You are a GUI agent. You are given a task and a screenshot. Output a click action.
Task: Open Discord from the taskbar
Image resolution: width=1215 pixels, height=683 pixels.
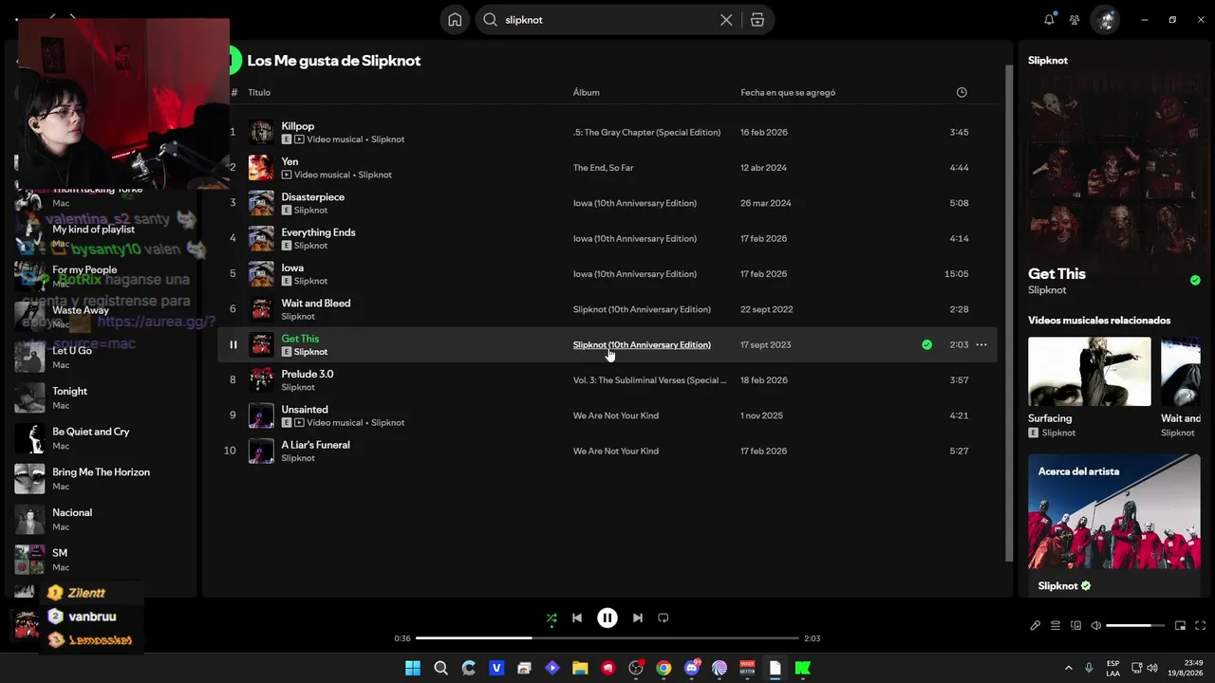tap(692, 668)
